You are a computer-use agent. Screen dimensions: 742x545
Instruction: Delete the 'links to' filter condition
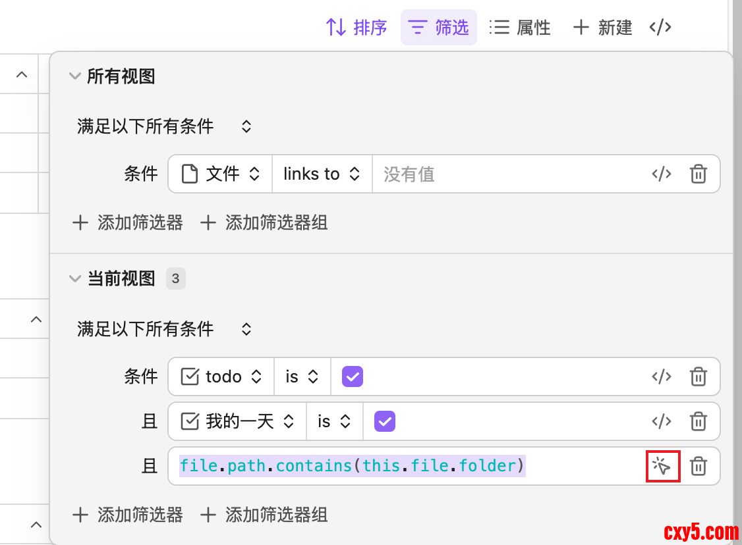[x=698, y=174]
